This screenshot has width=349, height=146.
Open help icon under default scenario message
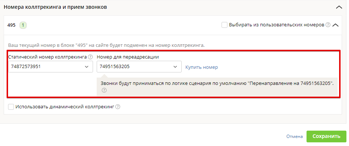[x=104, y=90]
